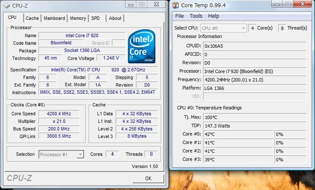Viewport: 315px width, 190px height.
Task: Minimize the Core Temp window
Action: pos(277,4)
